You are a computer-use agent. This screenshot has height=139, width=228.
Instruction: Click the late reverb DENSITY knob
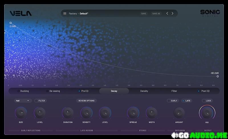pos(87,113)
